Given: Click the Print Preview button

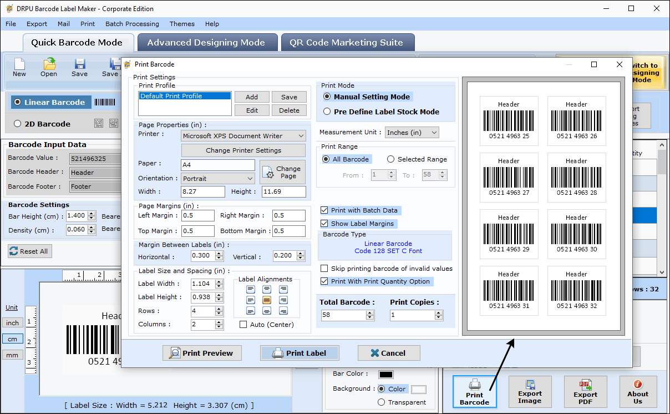Looking at the screenshot, I should click(x=202, y=353).
